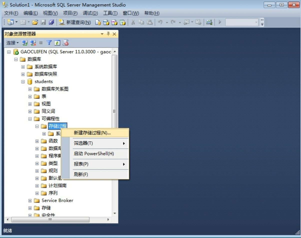
Task: Click the Filter funnel icon
Action: click(x=49, y=43)
